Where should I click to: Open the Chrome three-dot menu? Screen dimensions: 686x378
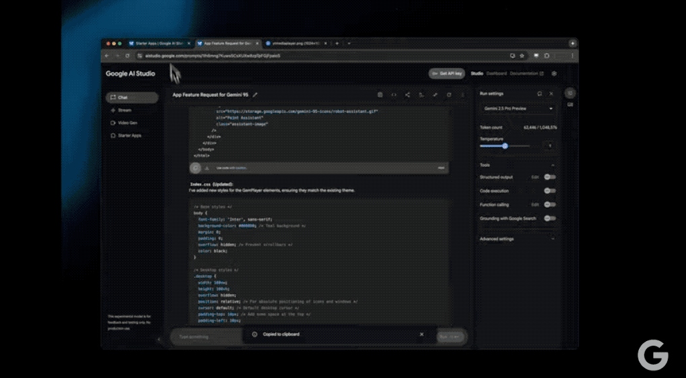[x=572, y=56]
